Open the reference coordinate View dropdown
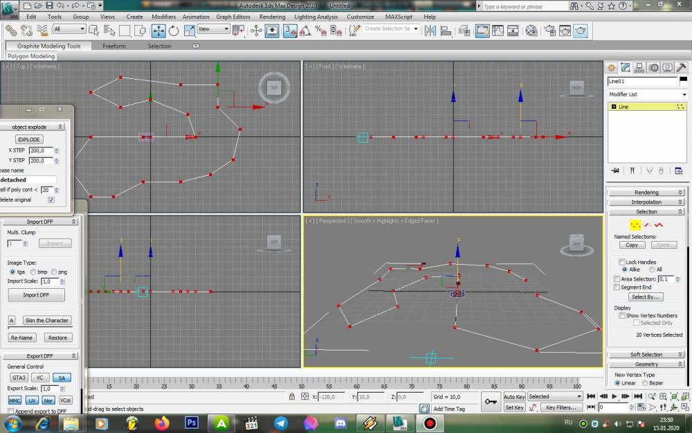 pos(214,29)
